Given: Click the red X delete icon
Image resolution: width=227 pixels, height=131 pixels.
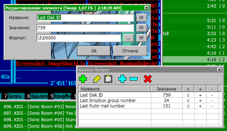Looking at the screenshot, I should pos(148,79).
